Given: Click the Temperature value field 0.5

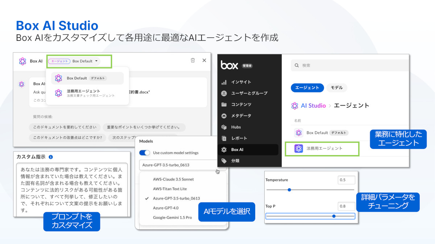Looking at the screenshot, I should pos(346,180).
